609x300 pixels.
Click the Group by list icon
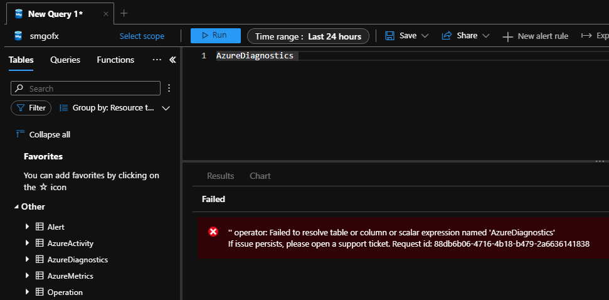[65, 108]
